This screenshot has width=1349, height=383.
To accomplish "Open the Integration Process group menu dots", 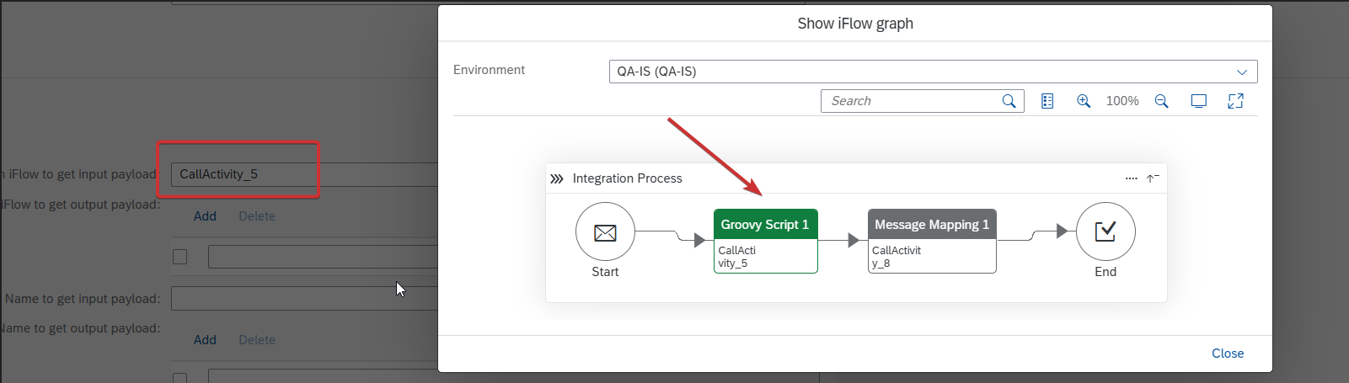I will pos(1131,178).
